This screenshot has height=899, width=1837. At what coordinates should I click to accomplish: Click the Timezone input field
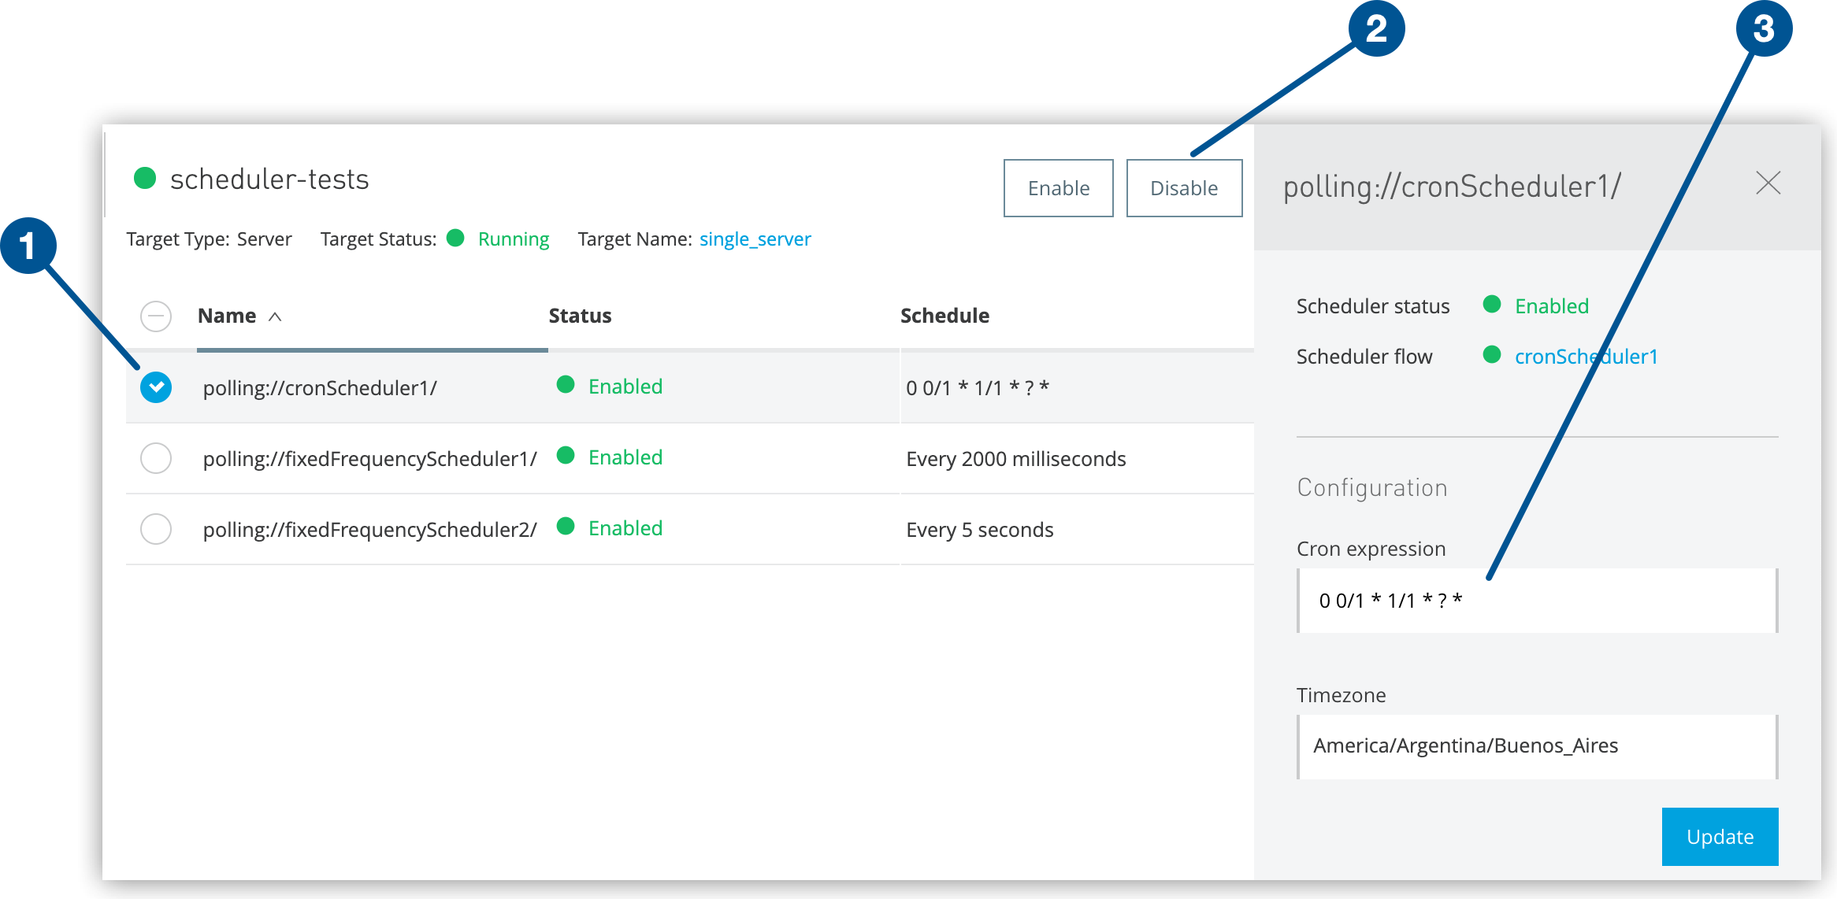point(1537,746)
